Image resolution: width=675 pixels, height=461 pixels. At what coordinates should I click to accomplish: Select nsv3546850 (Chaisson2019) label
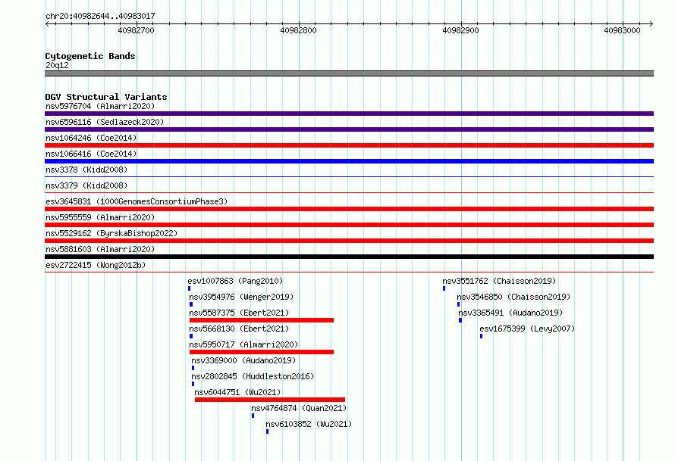coord(513,297)
